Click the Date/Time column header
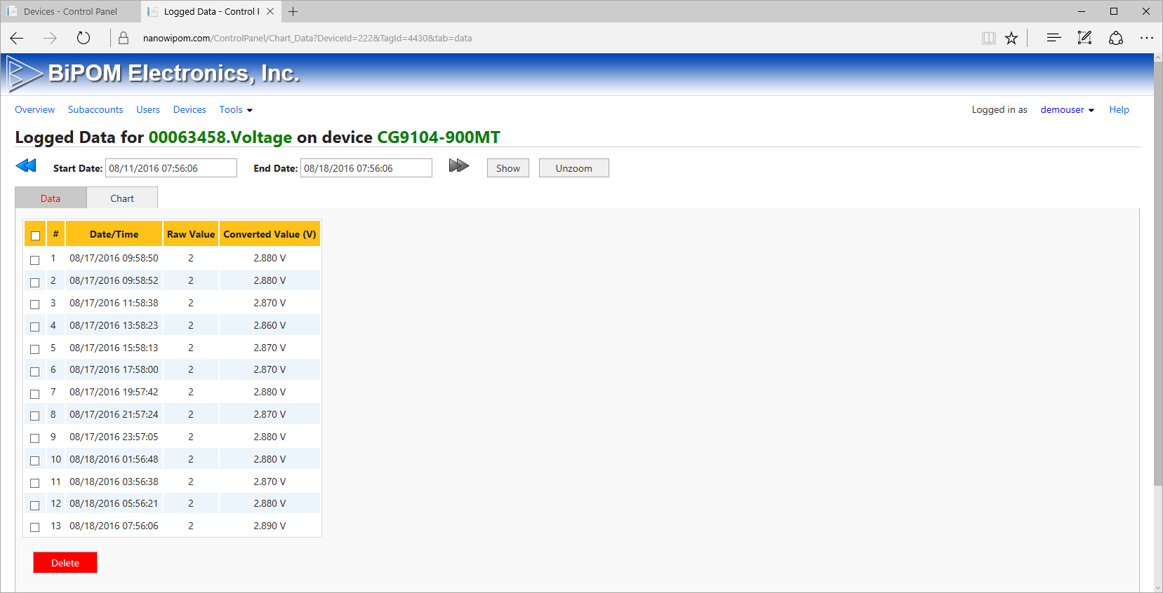The height and width of the screenshot is (593, 1163). [x=114, y=234]
